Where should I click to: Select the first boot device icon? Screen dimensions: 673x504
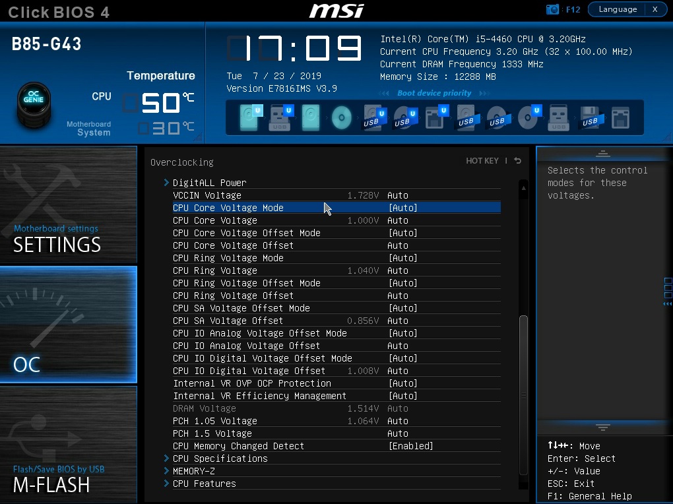point(249,117)
